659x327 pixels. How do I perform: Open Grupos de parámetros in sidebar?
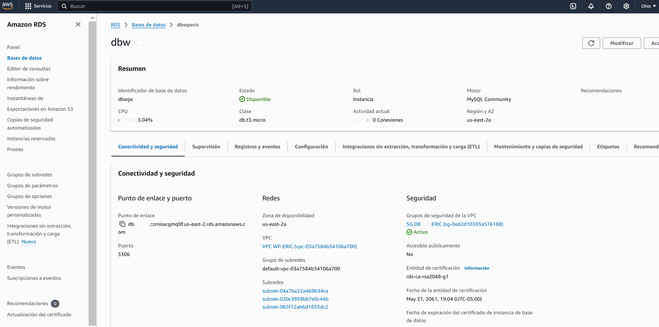point(33,185)
